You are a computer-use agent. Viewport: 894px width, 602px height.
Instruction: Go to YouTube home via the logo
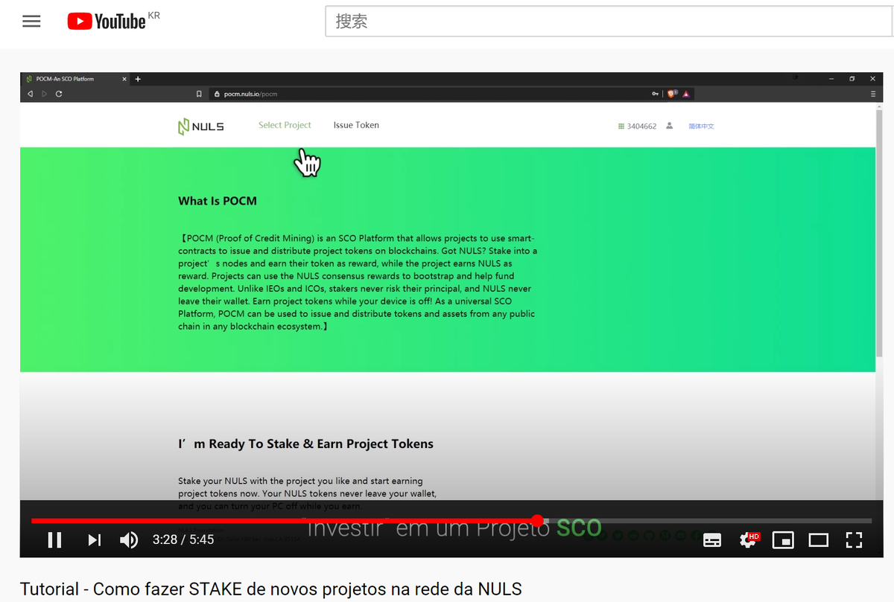click(107, 22)
